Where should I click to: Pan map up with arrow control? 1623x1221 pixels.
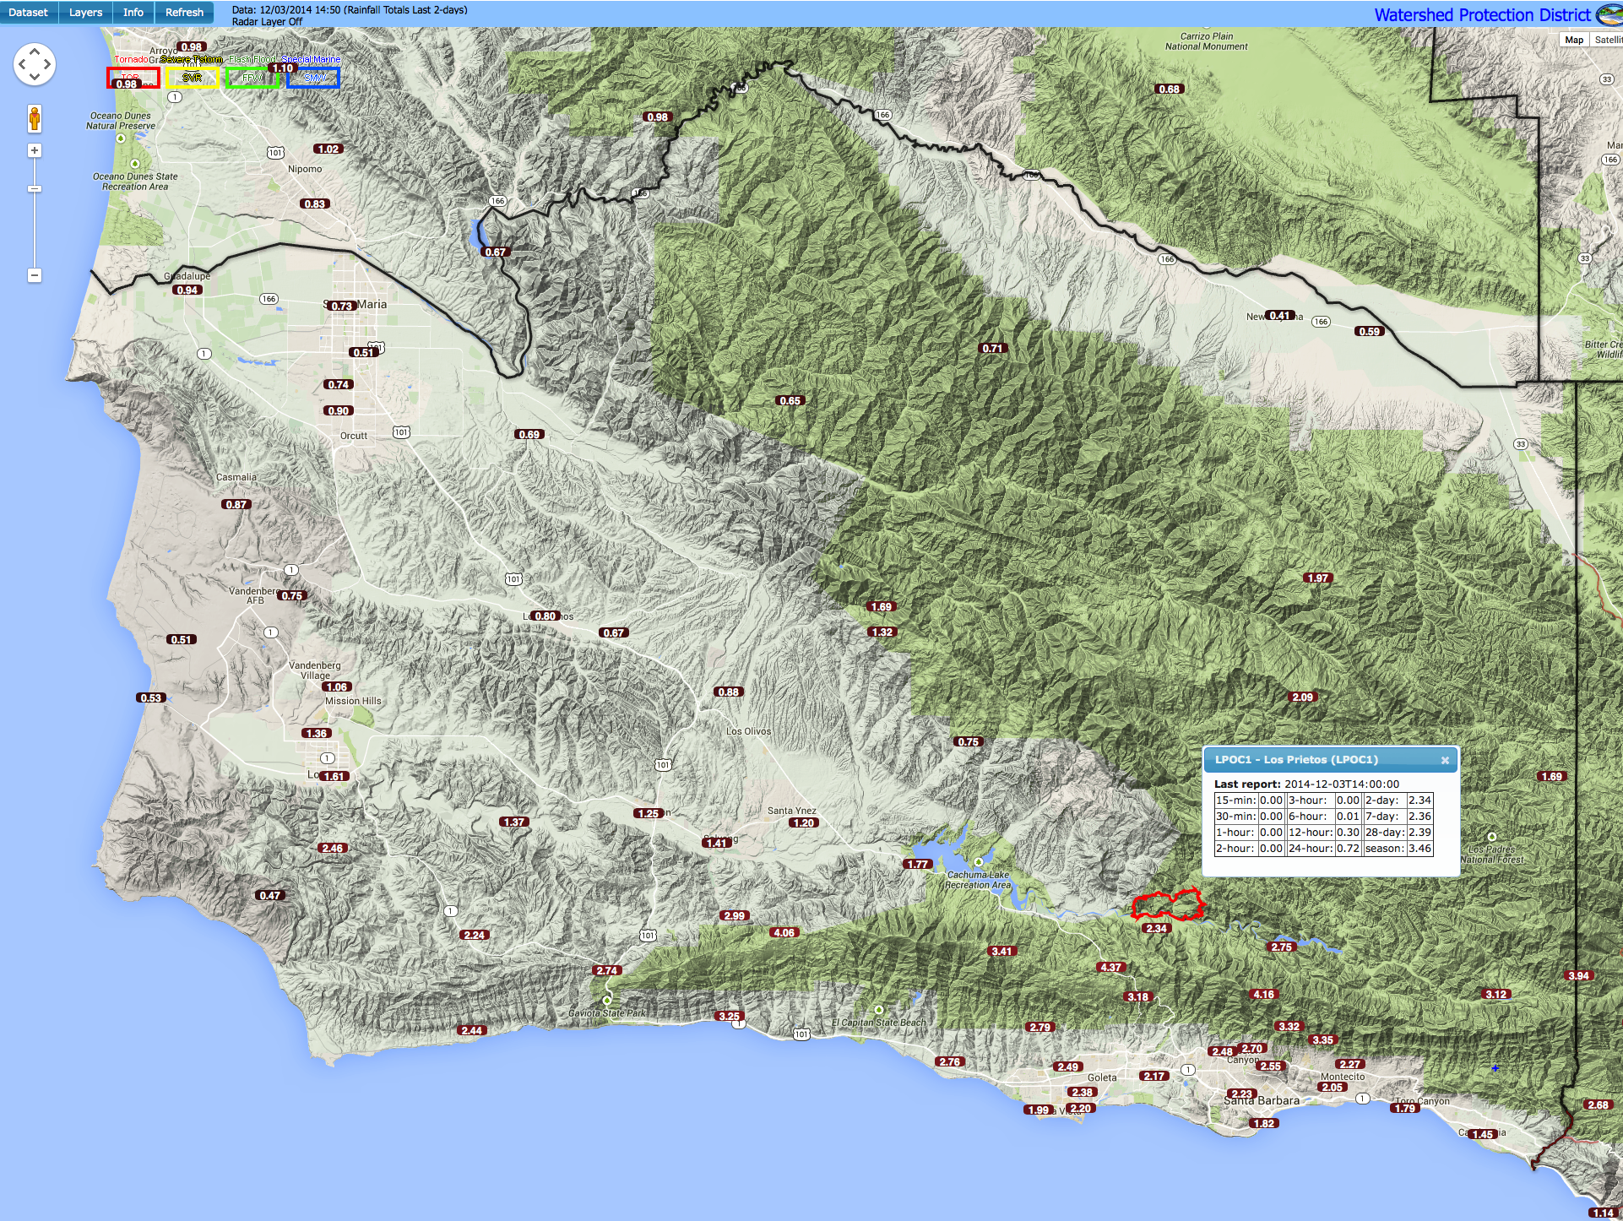[35, 52]
